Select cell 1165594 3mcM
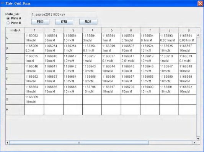Screen dimensions: 204x152 [x=92, y=38]
